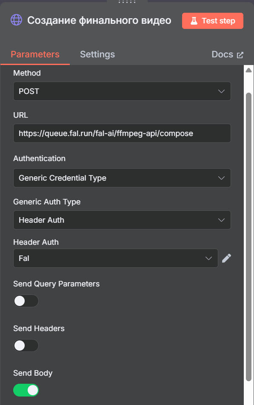This screenshot has width=254, height=405.
Task: Click the Send Headers label
Action: coord(39,329)
